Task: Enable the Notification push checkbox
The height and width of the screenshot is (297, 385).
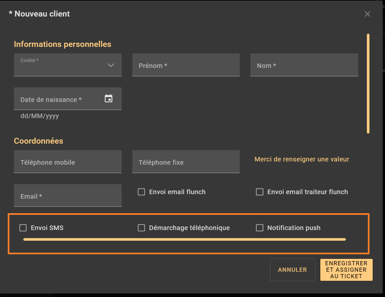Action: coord(259,228)
